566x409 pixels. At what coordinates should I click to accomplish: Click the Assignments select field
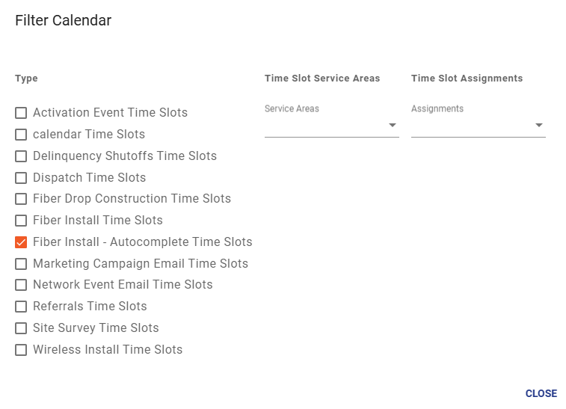coord(479,120)
